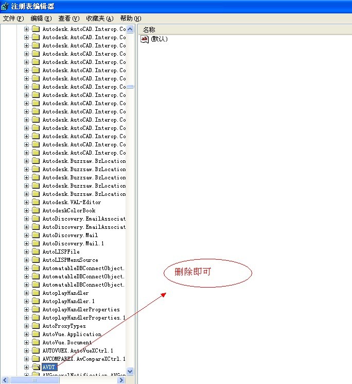The height and width of the screenshot is (384, 352).
Task: Expand AutoplayHandler key
Action: click(26, 293)
